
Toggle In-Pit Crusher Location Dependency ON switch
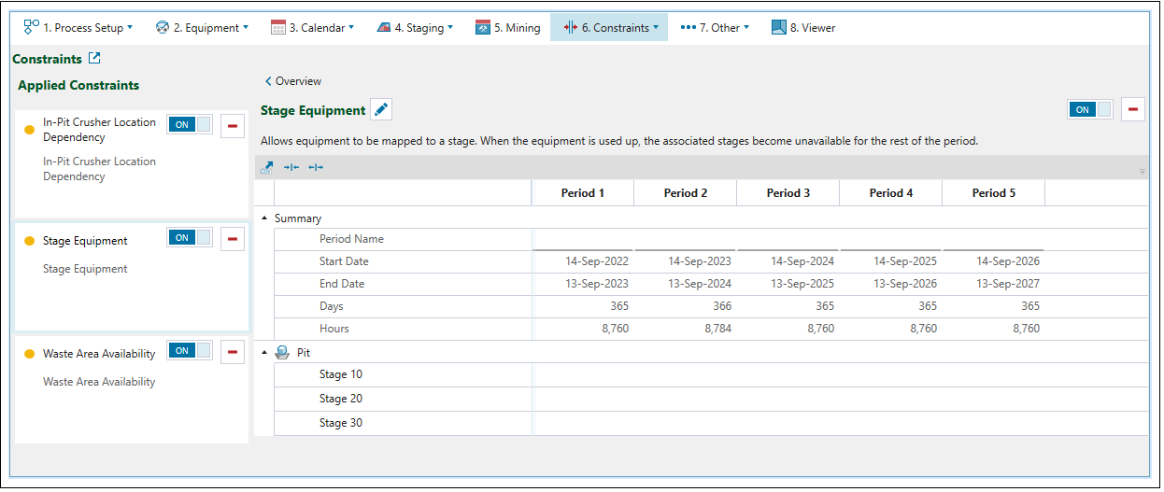[190, 124]
